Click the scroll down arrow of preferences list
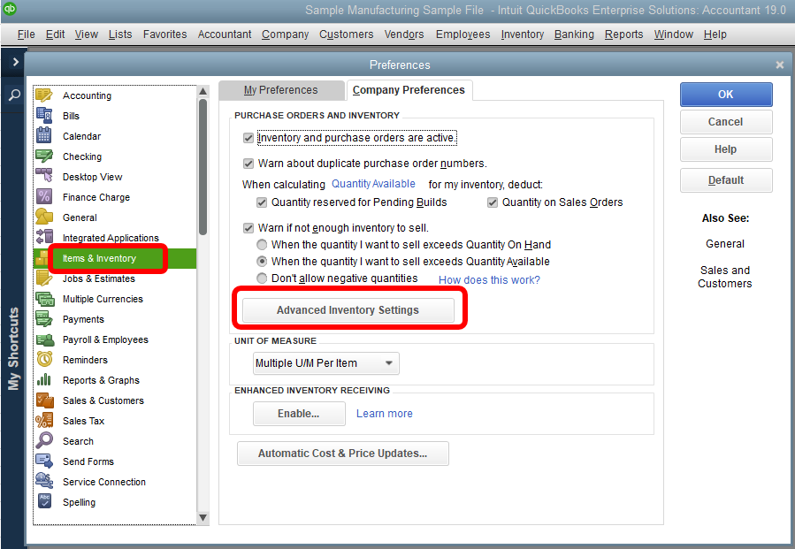 (x=203, y=517)
